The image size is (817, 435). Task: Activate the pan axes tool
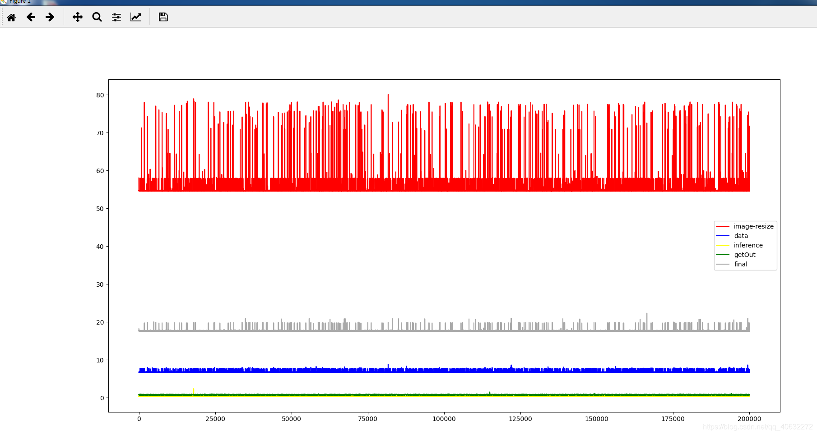coord(78,17)
